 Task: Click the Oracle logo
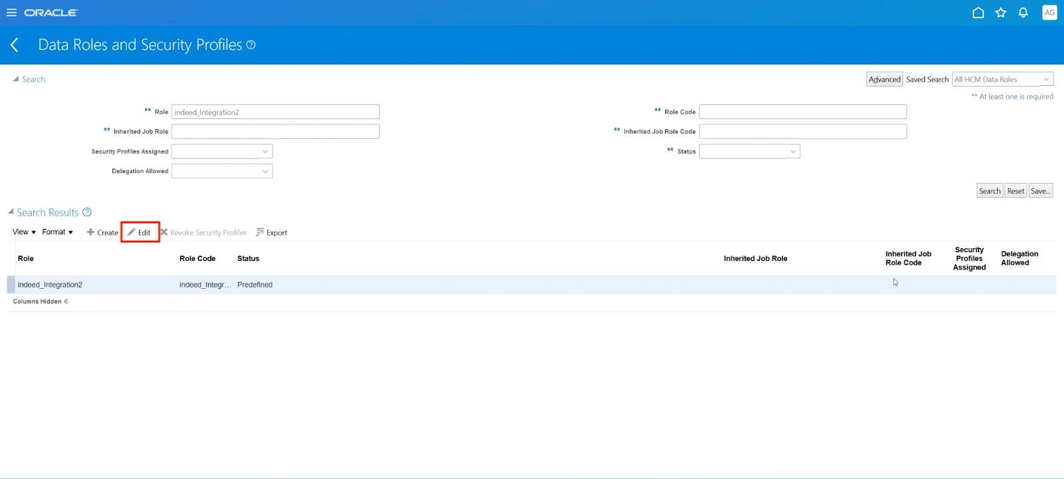pos(51,13)
